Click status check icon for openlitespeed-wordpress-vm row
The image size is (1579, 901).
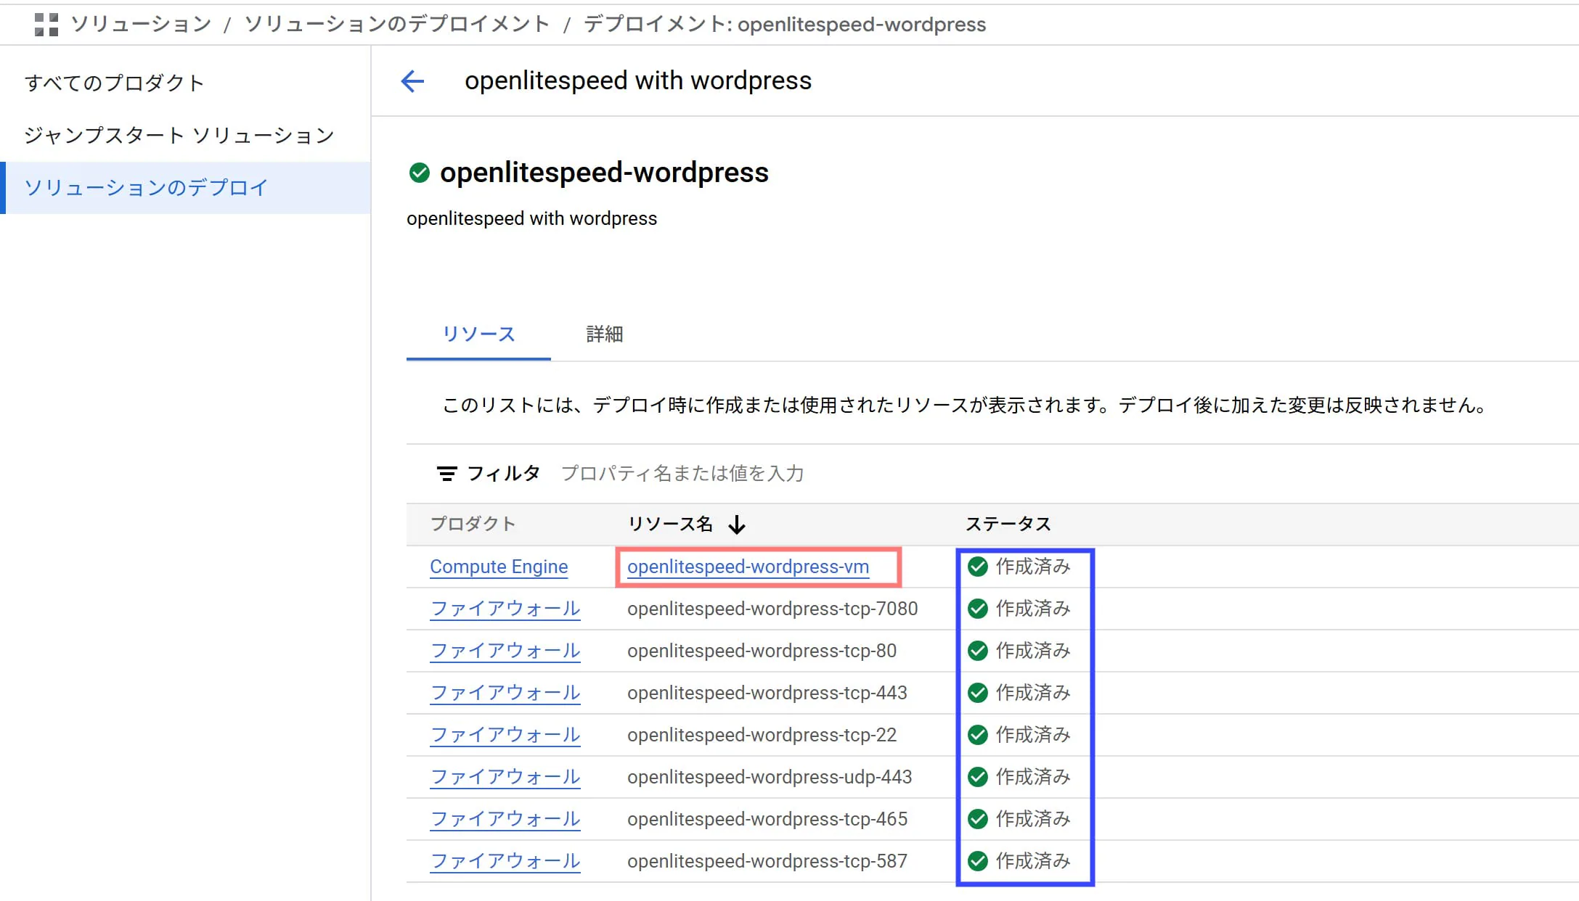[978, 567]
